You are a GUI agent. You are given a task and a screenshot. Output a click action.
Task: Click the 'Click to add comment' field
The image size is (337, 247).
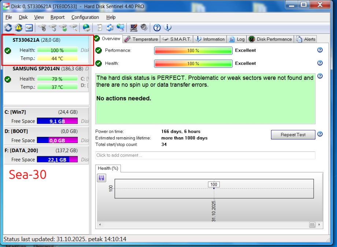[205, 155]
